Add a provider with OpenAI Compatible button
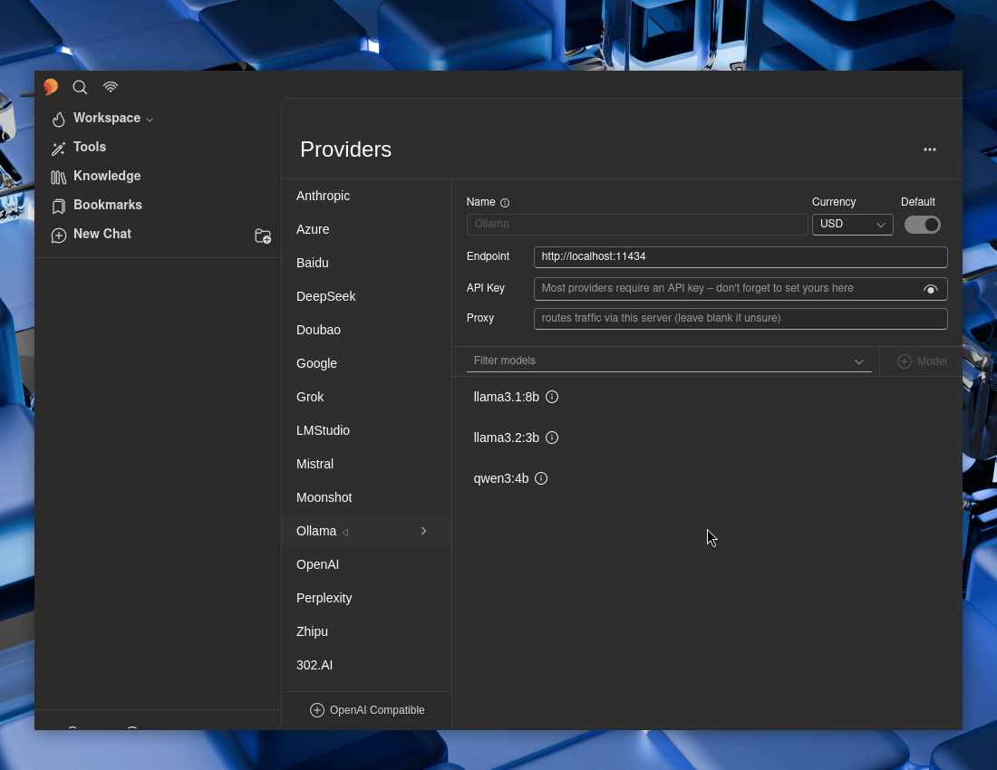This screenshot has width=997, height=770. 366,710
